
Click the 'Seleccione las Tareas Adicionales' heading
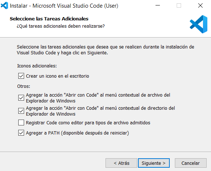(x=49, y=19)
